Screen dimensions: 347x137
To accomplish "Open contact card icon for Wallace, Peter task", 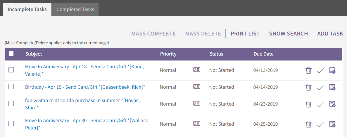I will pyautogui.click(x=197, y=123).
